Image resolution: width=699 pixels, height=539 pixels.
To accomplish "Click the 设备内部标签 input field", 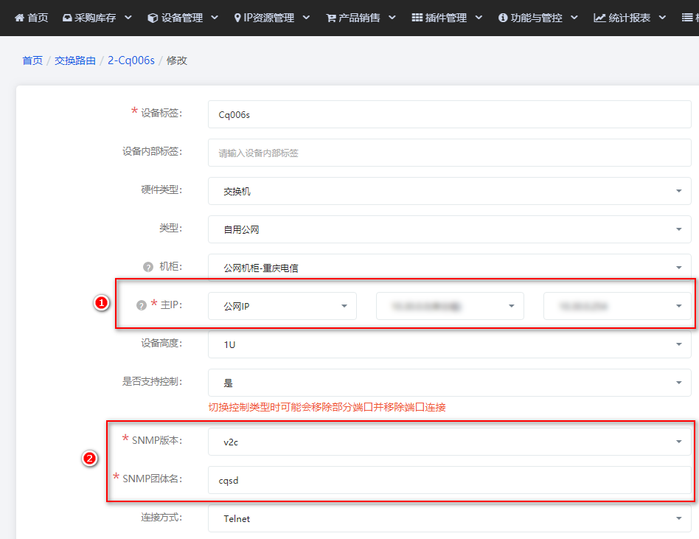I will (449, 153).
